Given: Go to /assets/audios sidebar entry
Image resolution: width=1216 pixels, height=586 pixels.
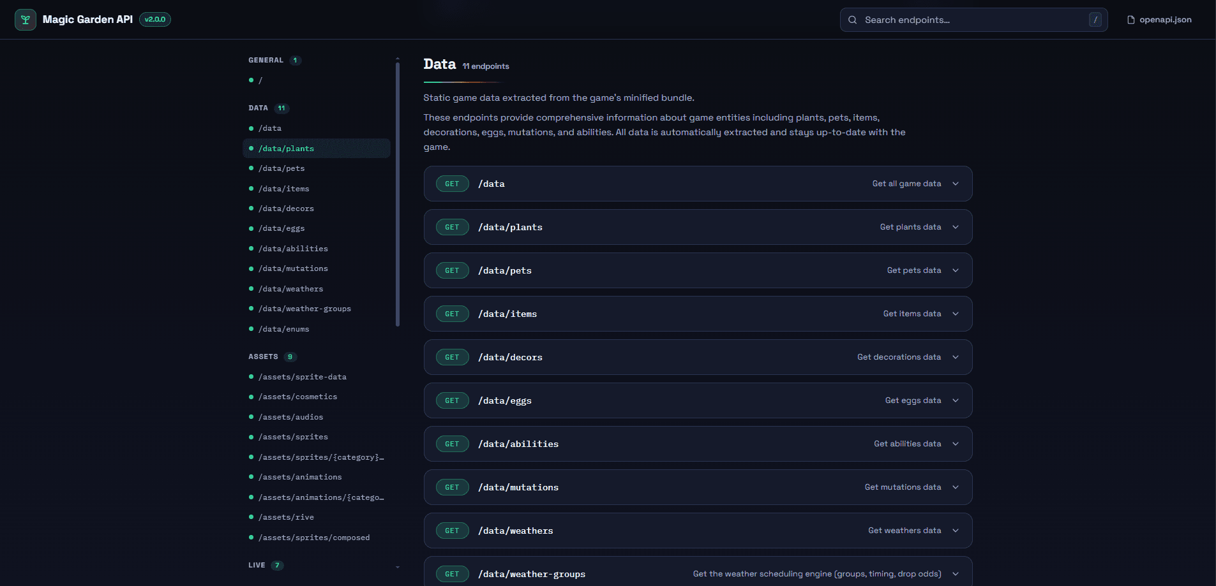Looking at the screenshot, I should point(317,417).
